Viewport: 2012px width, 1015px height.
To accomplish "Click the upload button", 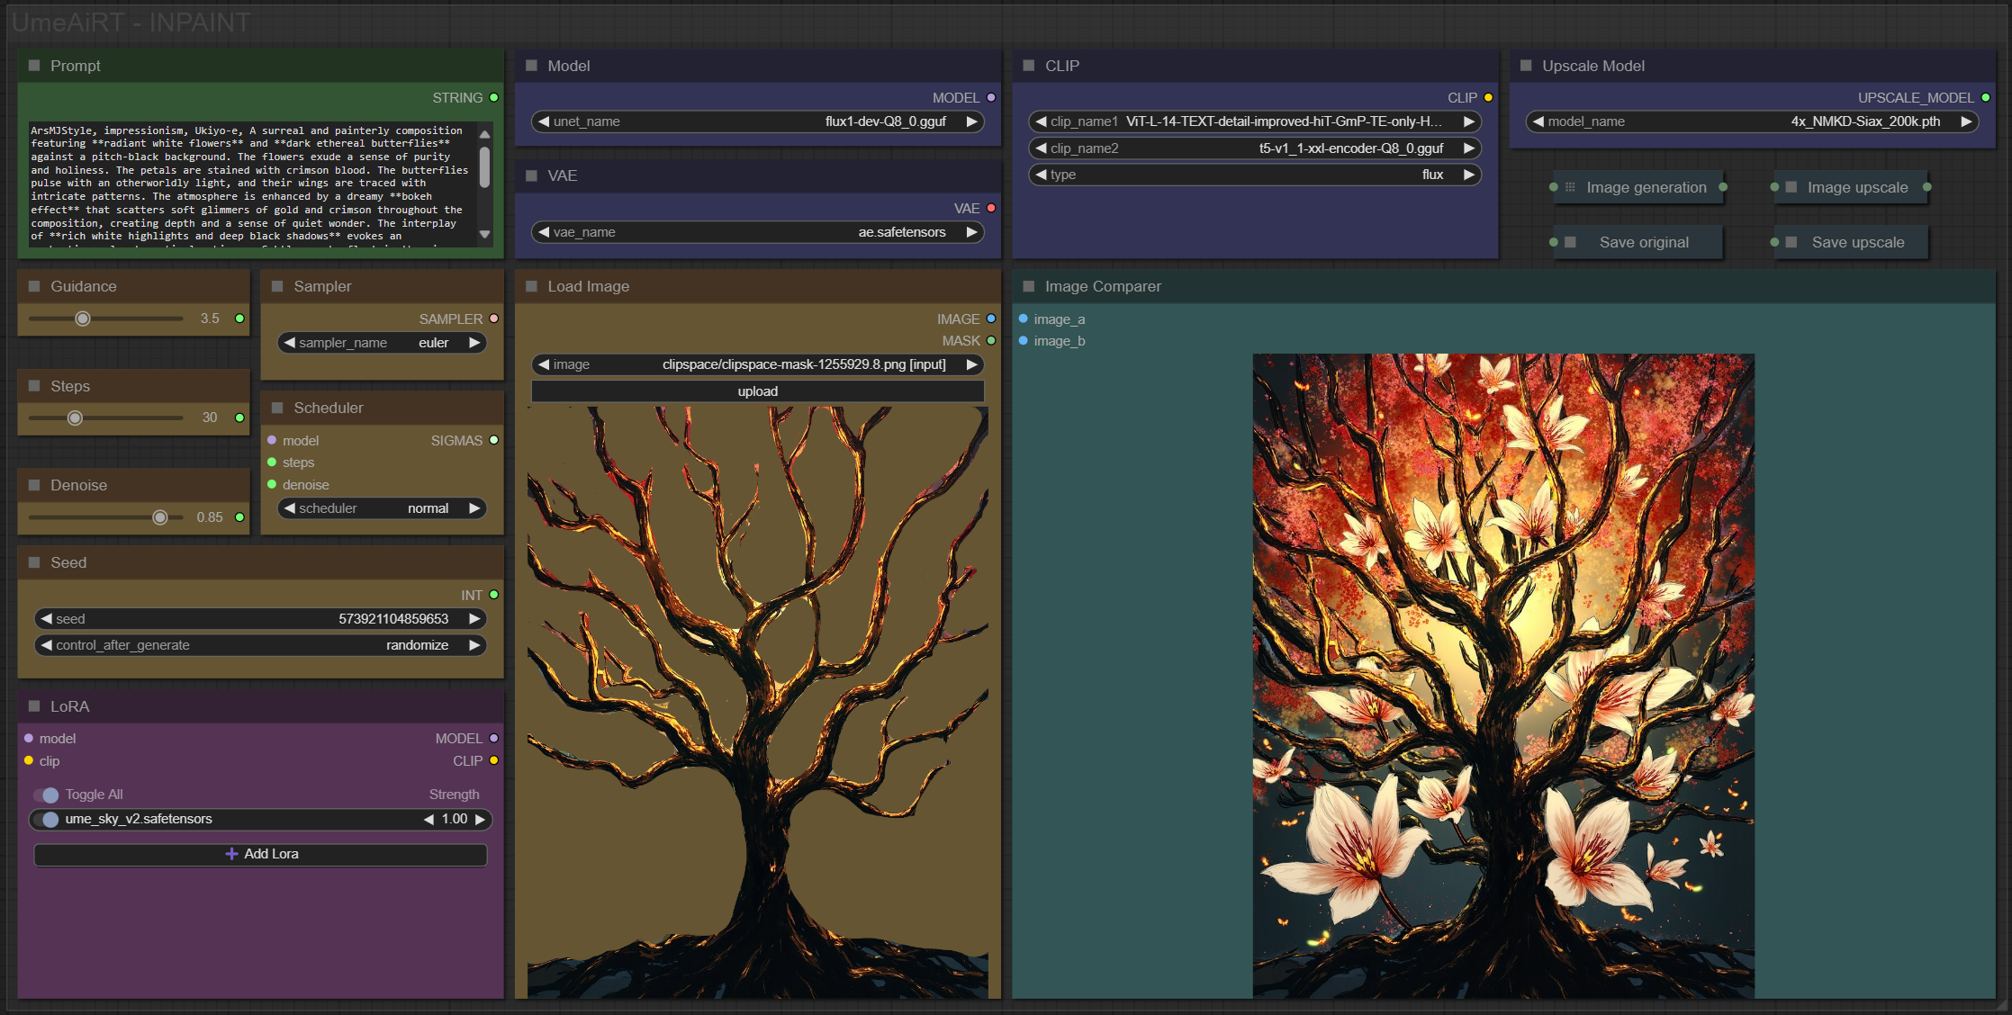I will click(757, 391).
